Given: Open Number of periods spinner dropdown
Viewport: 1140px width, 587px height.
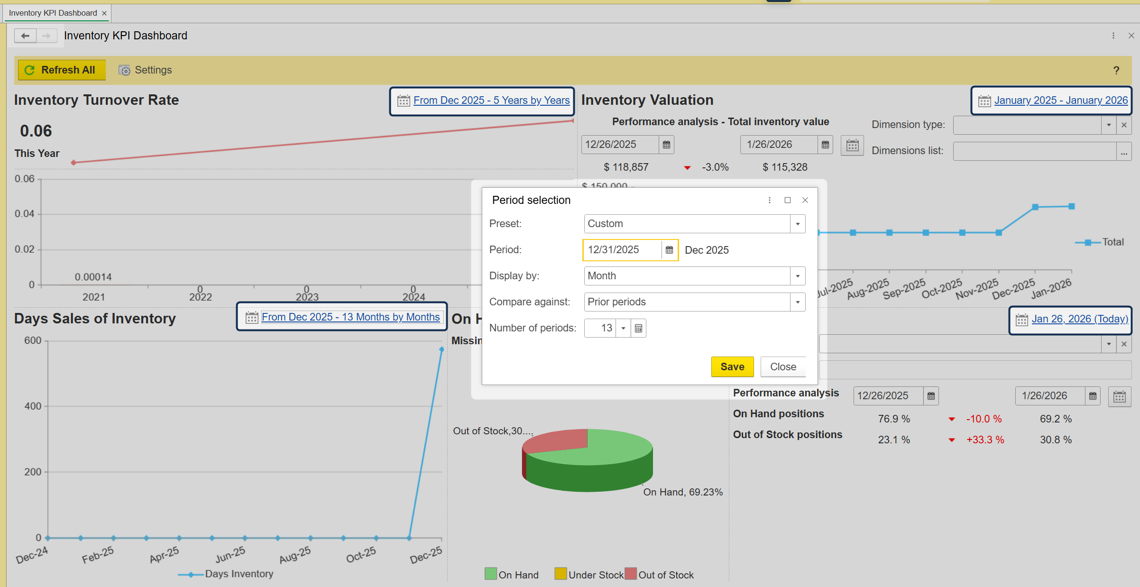Looking at the screenshot, I should 623,328.
